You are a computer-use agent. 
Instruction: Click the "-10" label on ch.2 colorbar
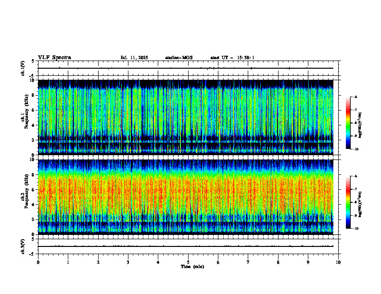356,229
